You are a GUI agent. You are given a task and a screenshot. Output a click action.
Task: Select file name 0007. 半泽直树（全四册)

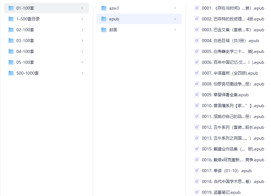pos(230,73)
